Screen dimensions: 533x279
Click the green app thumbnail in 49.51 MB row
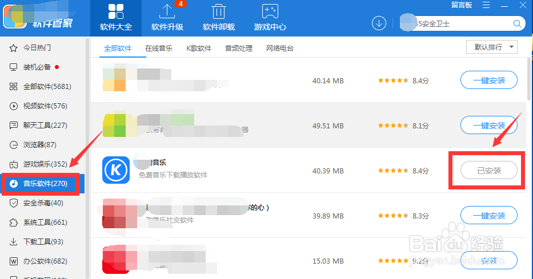pos(114,126)
